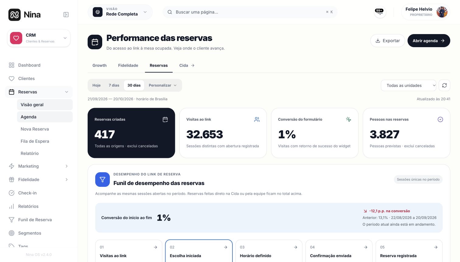The image size is (460, 262).
Task: Click the red CRM heart icon
Action: pyautogui.click(x=16, y=38)
